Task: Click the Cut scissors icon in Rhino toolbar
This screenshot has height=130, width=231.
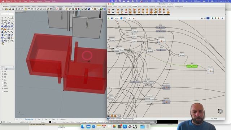Action: [x=19, y=9]
